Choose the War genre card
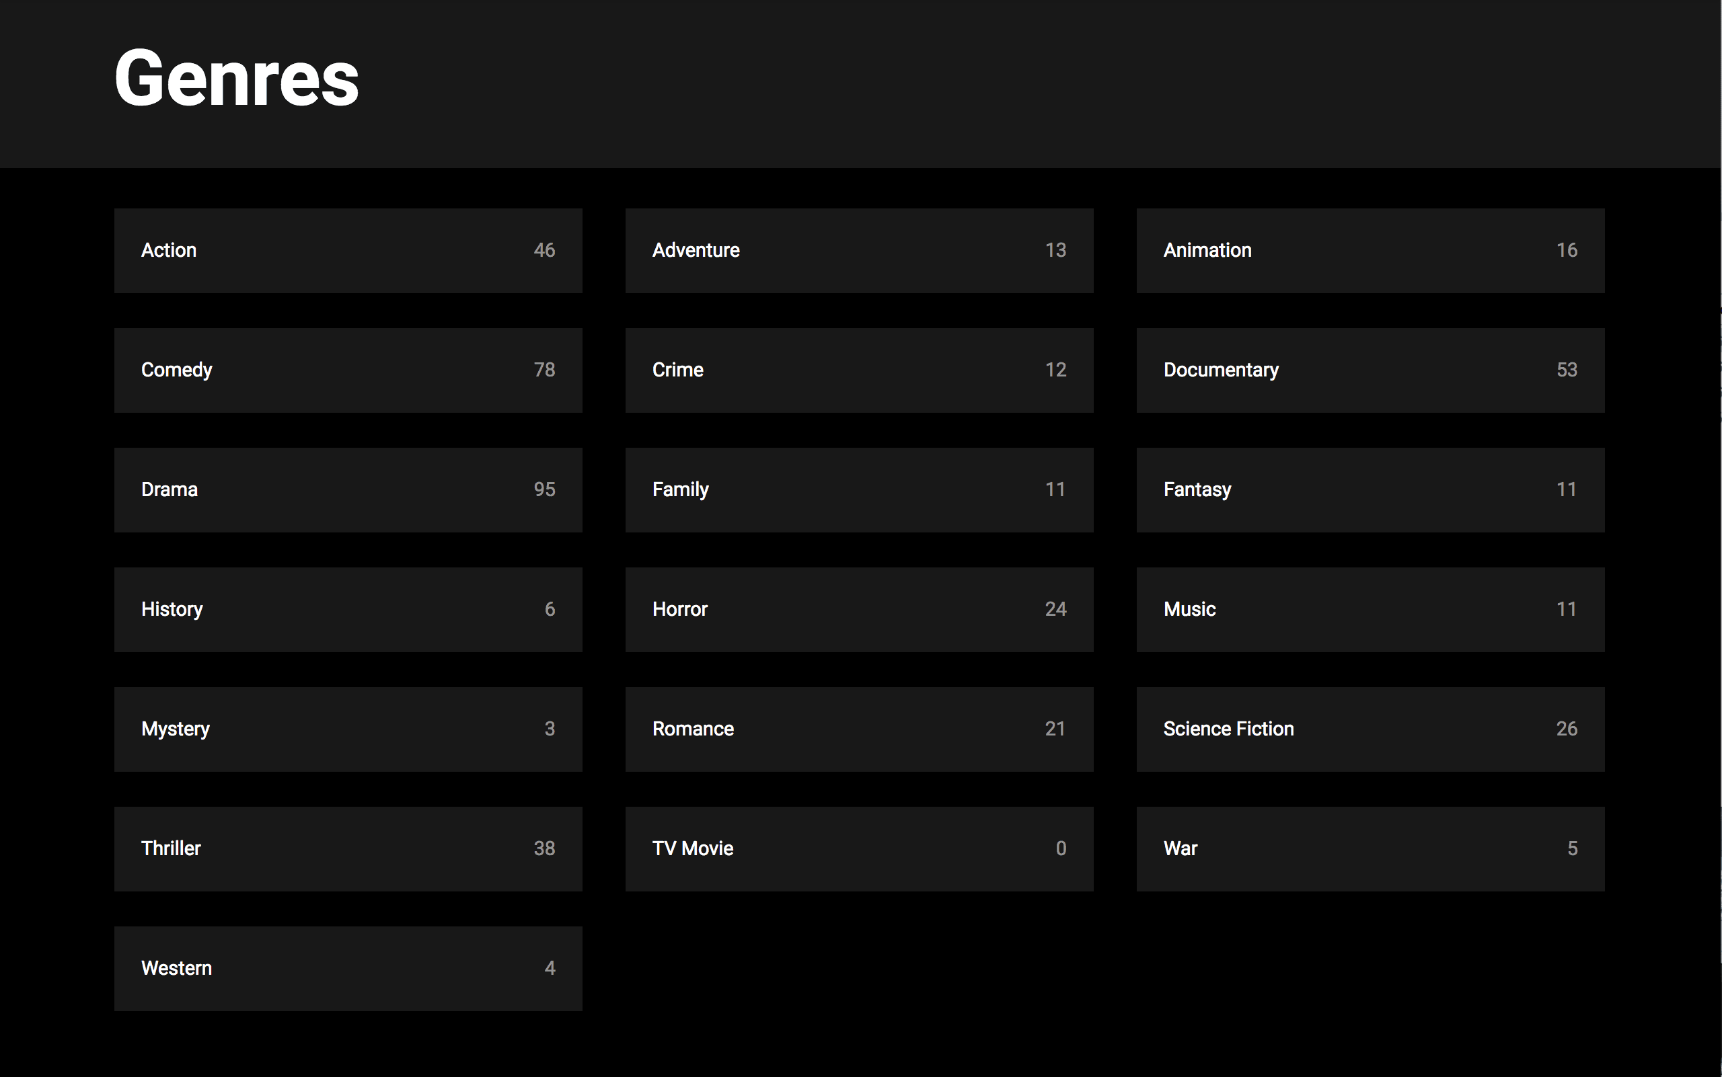The width and height of the screenshot is (1722, 1077). pyautogui.click(x=1371, y=849)
